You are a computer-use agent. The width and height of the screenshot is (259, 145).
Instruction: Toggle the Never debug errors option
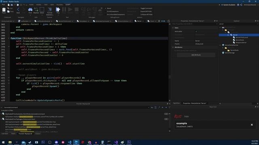point(108,8)
